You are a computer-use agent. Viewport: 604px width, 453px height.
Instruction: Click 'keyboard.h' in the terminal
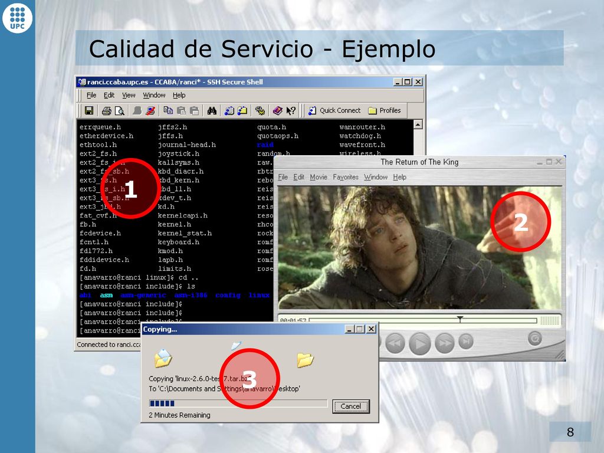click(178, 242)
